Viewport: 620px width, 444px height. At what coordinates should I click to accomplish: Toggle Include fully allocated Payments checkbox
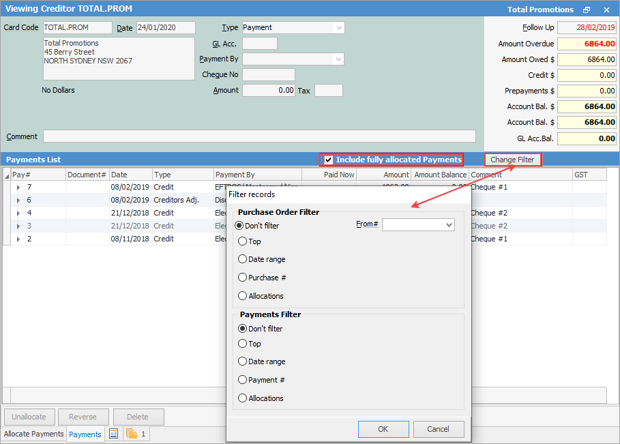click(x=329, y=160)
